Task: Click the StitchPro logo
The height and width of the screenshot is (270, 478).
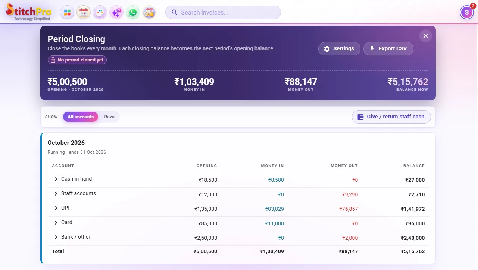Action: (29, 12)
